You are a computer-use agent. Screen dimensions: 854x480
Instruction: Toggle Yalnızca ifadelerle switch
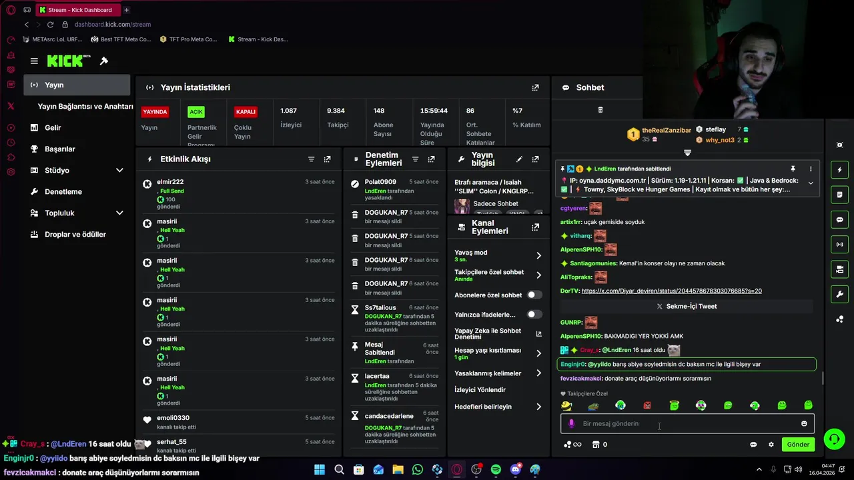534,314
